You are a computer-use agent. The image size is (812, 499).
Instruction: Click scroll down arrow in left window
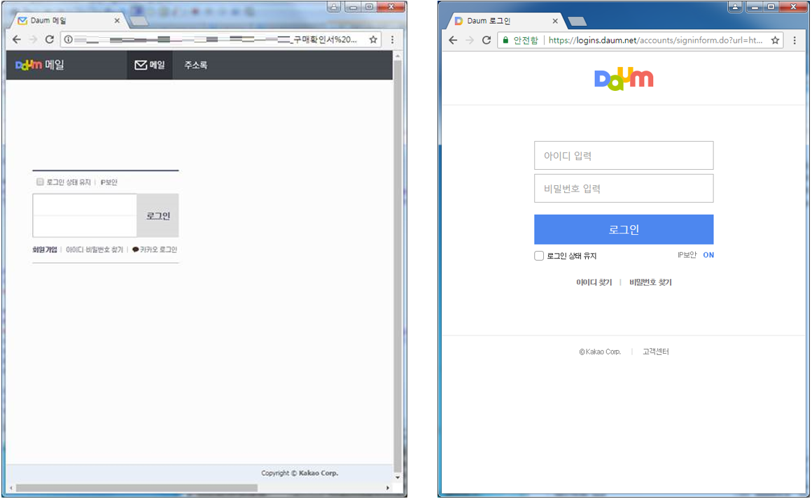[x=397, y=477]
